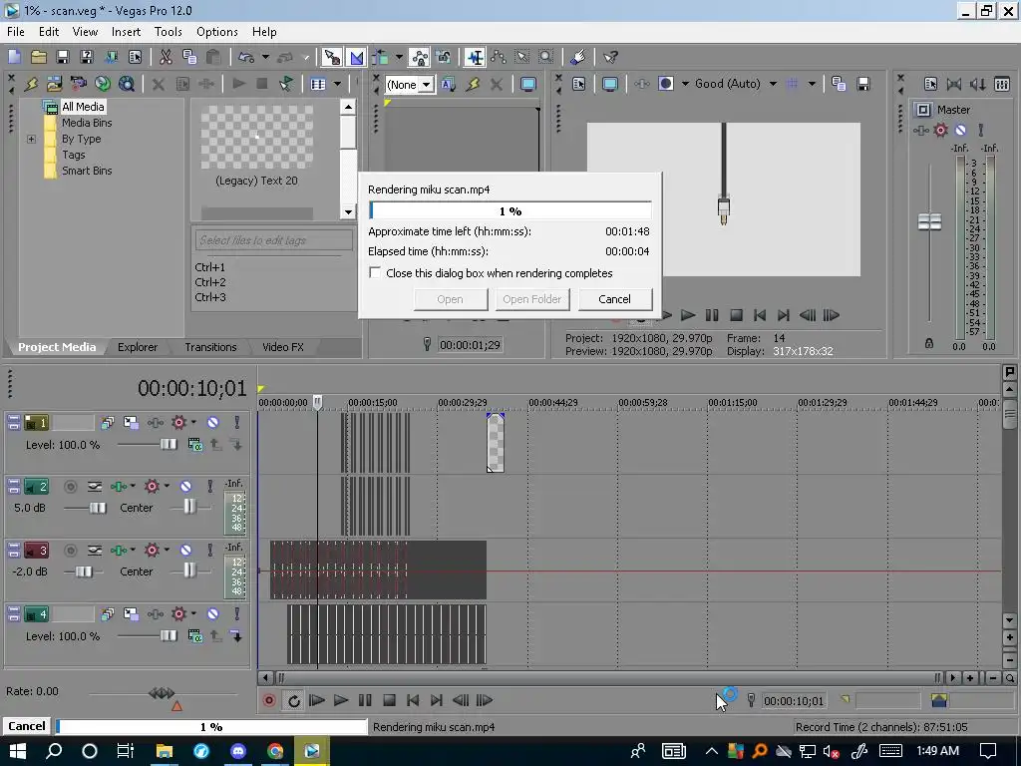The image size is (1021, 766).
Task: Click Track 1 Level slider handle
Action: tap(168, 444)
